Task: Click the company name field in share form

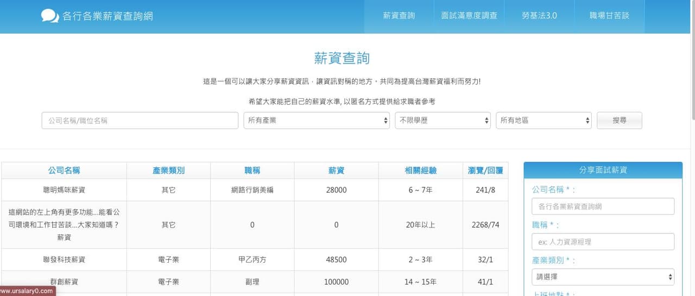Action: point(603,206)
